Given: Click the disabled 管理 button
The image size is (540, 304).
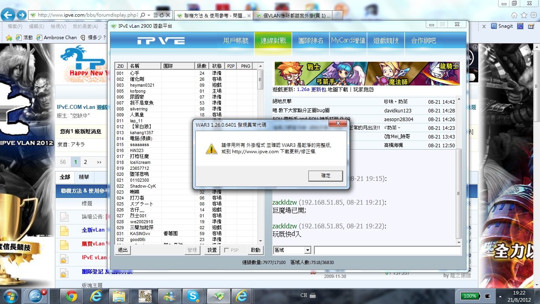Looking at the screenshot, I should (192, 250).
